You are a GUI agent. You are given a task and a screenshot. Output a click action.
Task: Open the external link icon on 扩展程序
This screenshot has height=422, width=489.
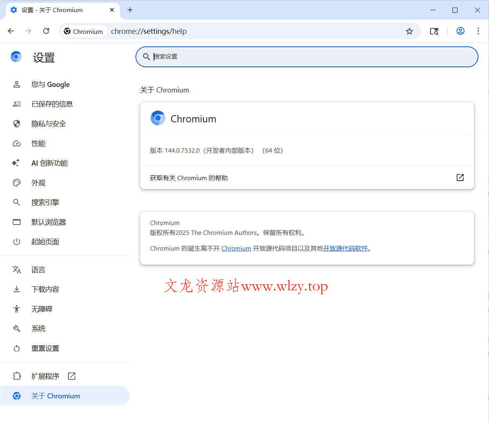pyautogui.click(x=71, y=376)
